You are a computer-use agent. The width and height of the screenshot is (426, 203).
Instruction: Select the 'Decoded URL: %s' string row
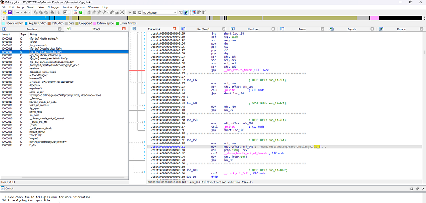point(64,48)
